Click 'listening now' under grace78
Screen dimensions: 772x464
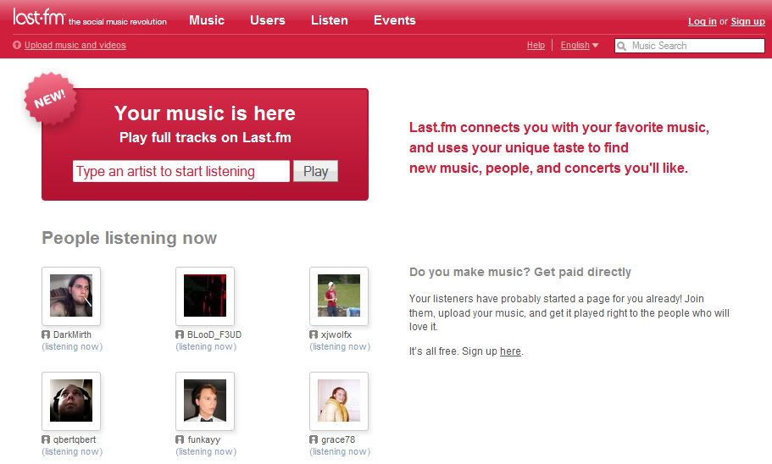coord(340,451)
